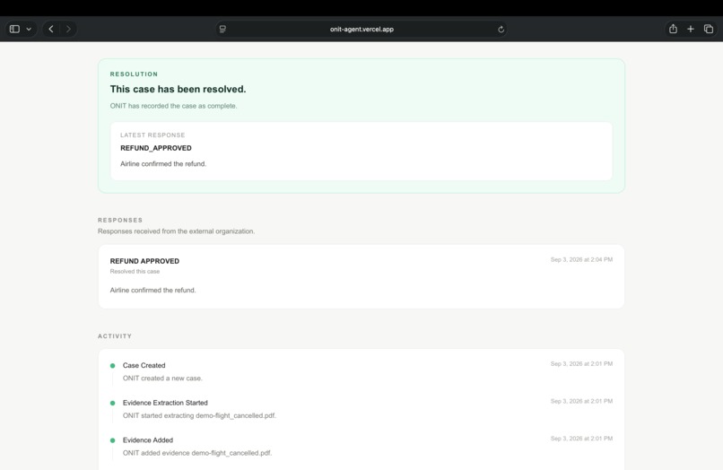
Task: Show the tab overview icon
Action: (x=709, y=29)
